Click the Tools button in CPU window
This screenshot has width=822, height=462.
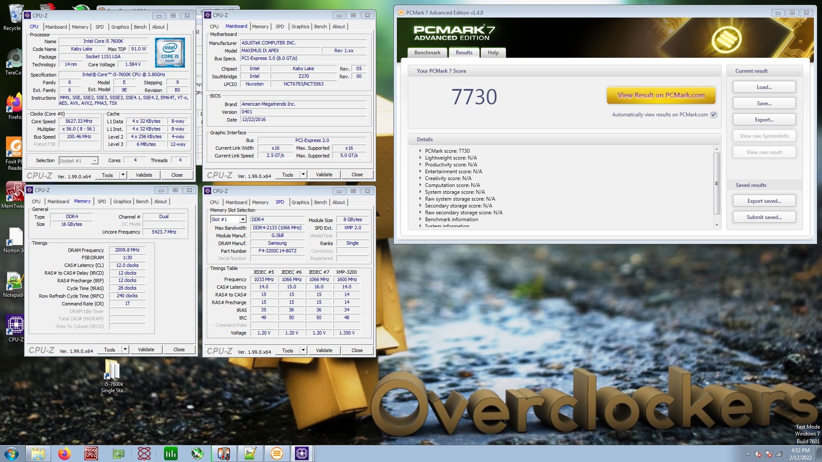pos(107,175)
